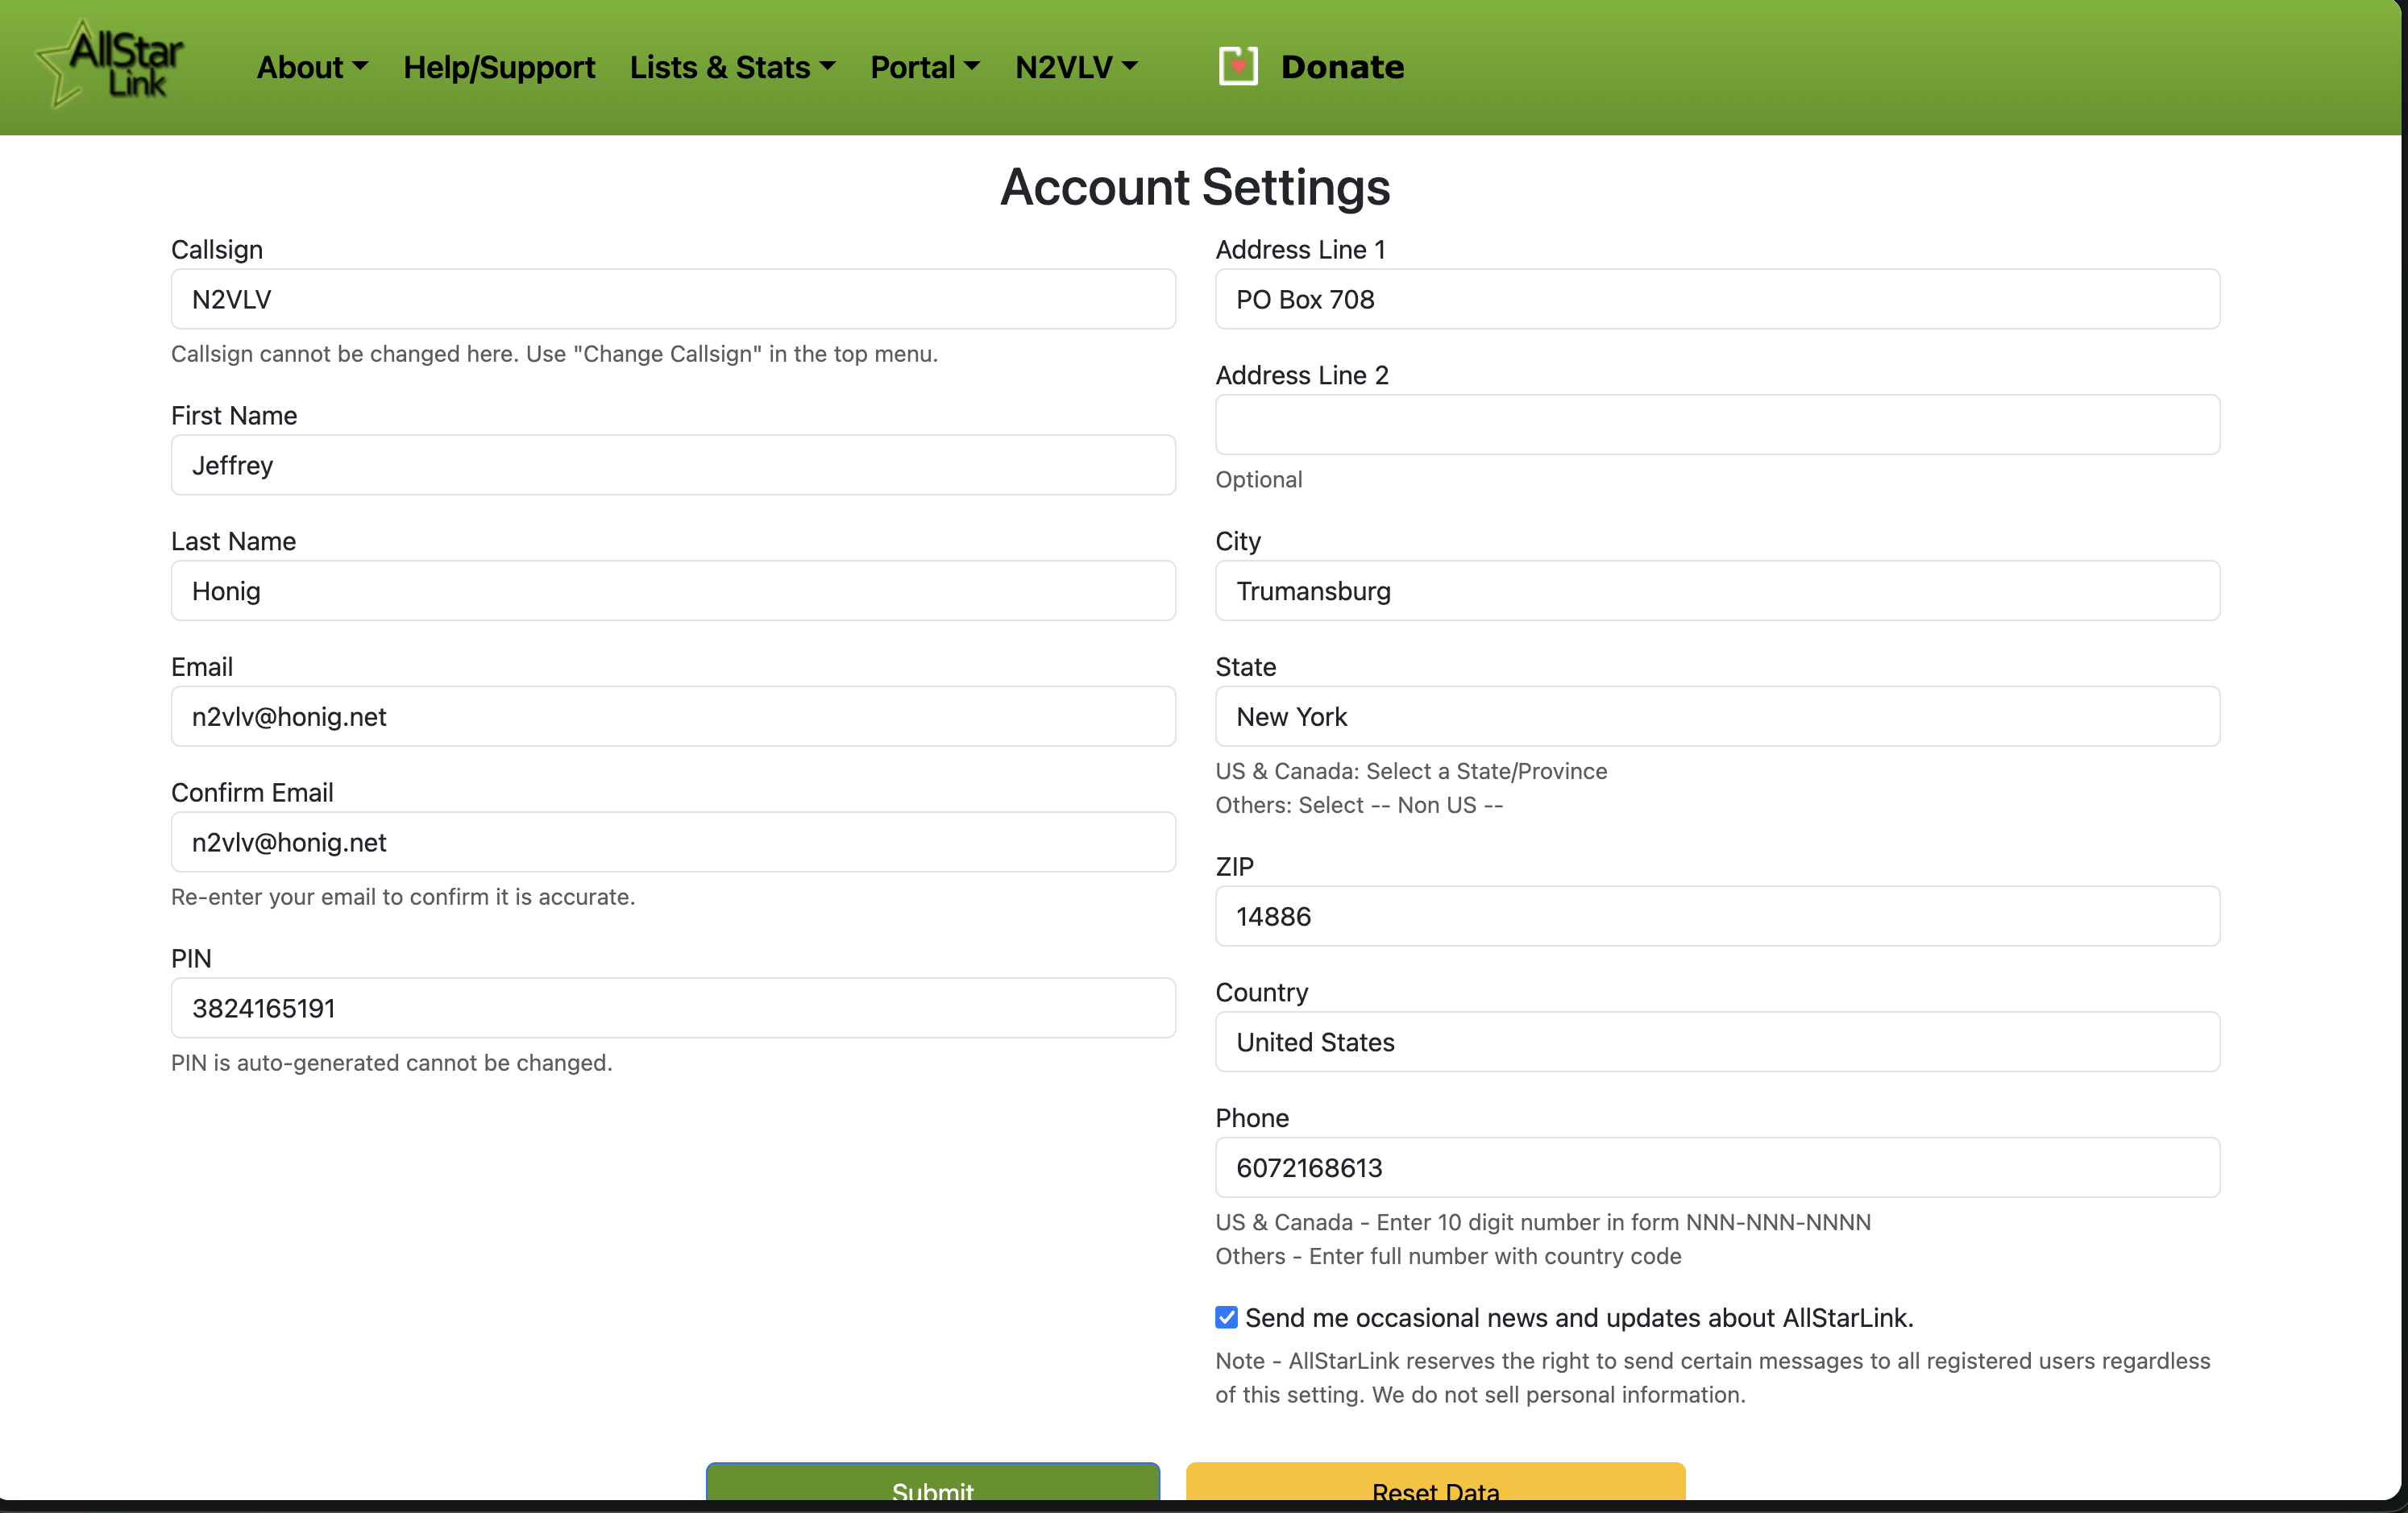Viewport: 2408px width, 1513px height.
Task: Open the Country selection dropdown
Action: (x=1716, y=1042)
